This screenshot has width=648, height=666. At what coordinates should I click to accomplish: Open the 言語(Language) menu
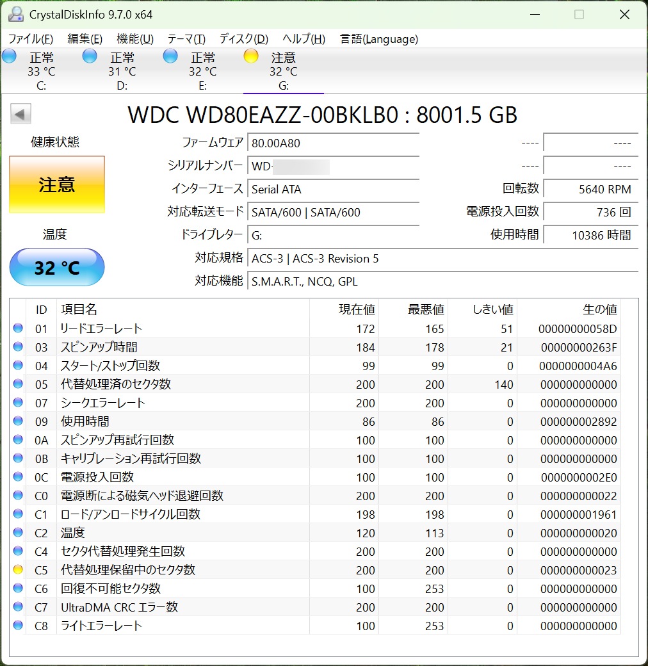pos(379,39)
